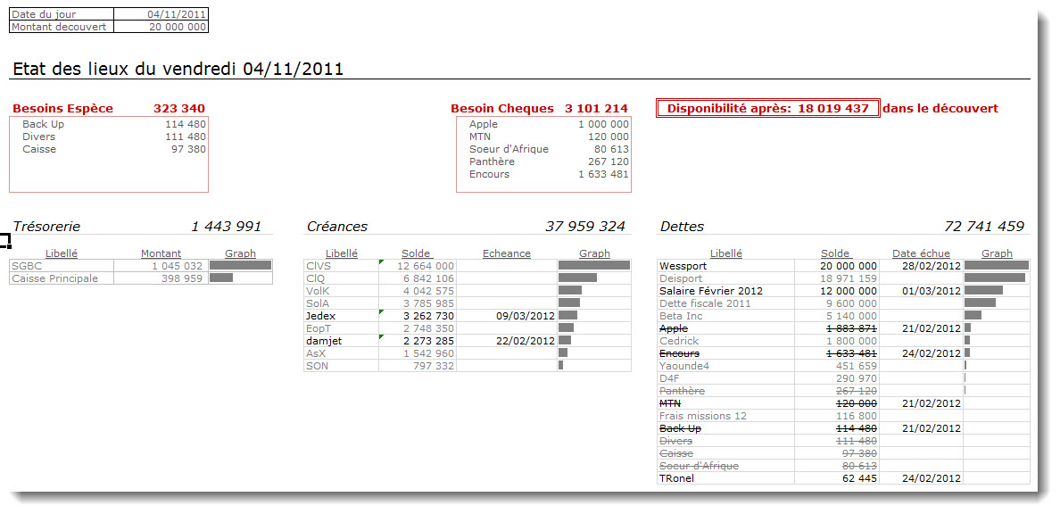Select the 1 045 032 amount cell
Image resolution: width=1060 pixels, height=514 pixels.
click(x=161, y=266)
